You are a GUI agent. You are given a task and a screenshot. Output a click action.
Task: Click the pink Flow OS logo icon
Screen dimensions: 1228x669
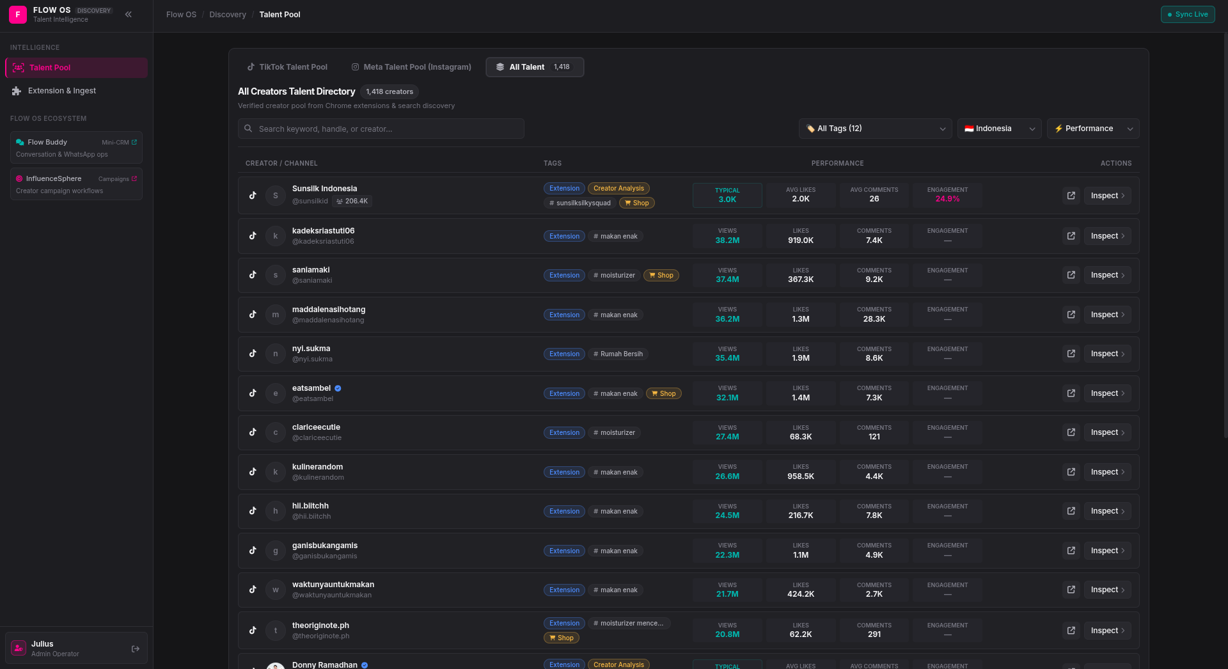tap(18, 14)
